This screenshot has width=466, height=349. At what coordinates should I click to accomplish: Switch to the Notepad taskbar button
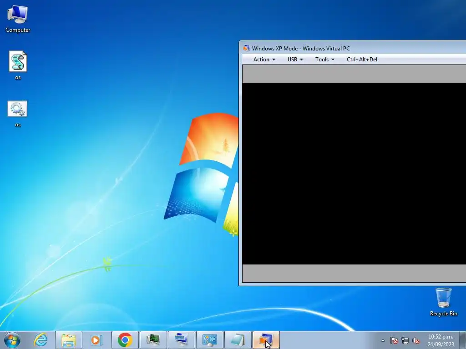coord(238,340)
